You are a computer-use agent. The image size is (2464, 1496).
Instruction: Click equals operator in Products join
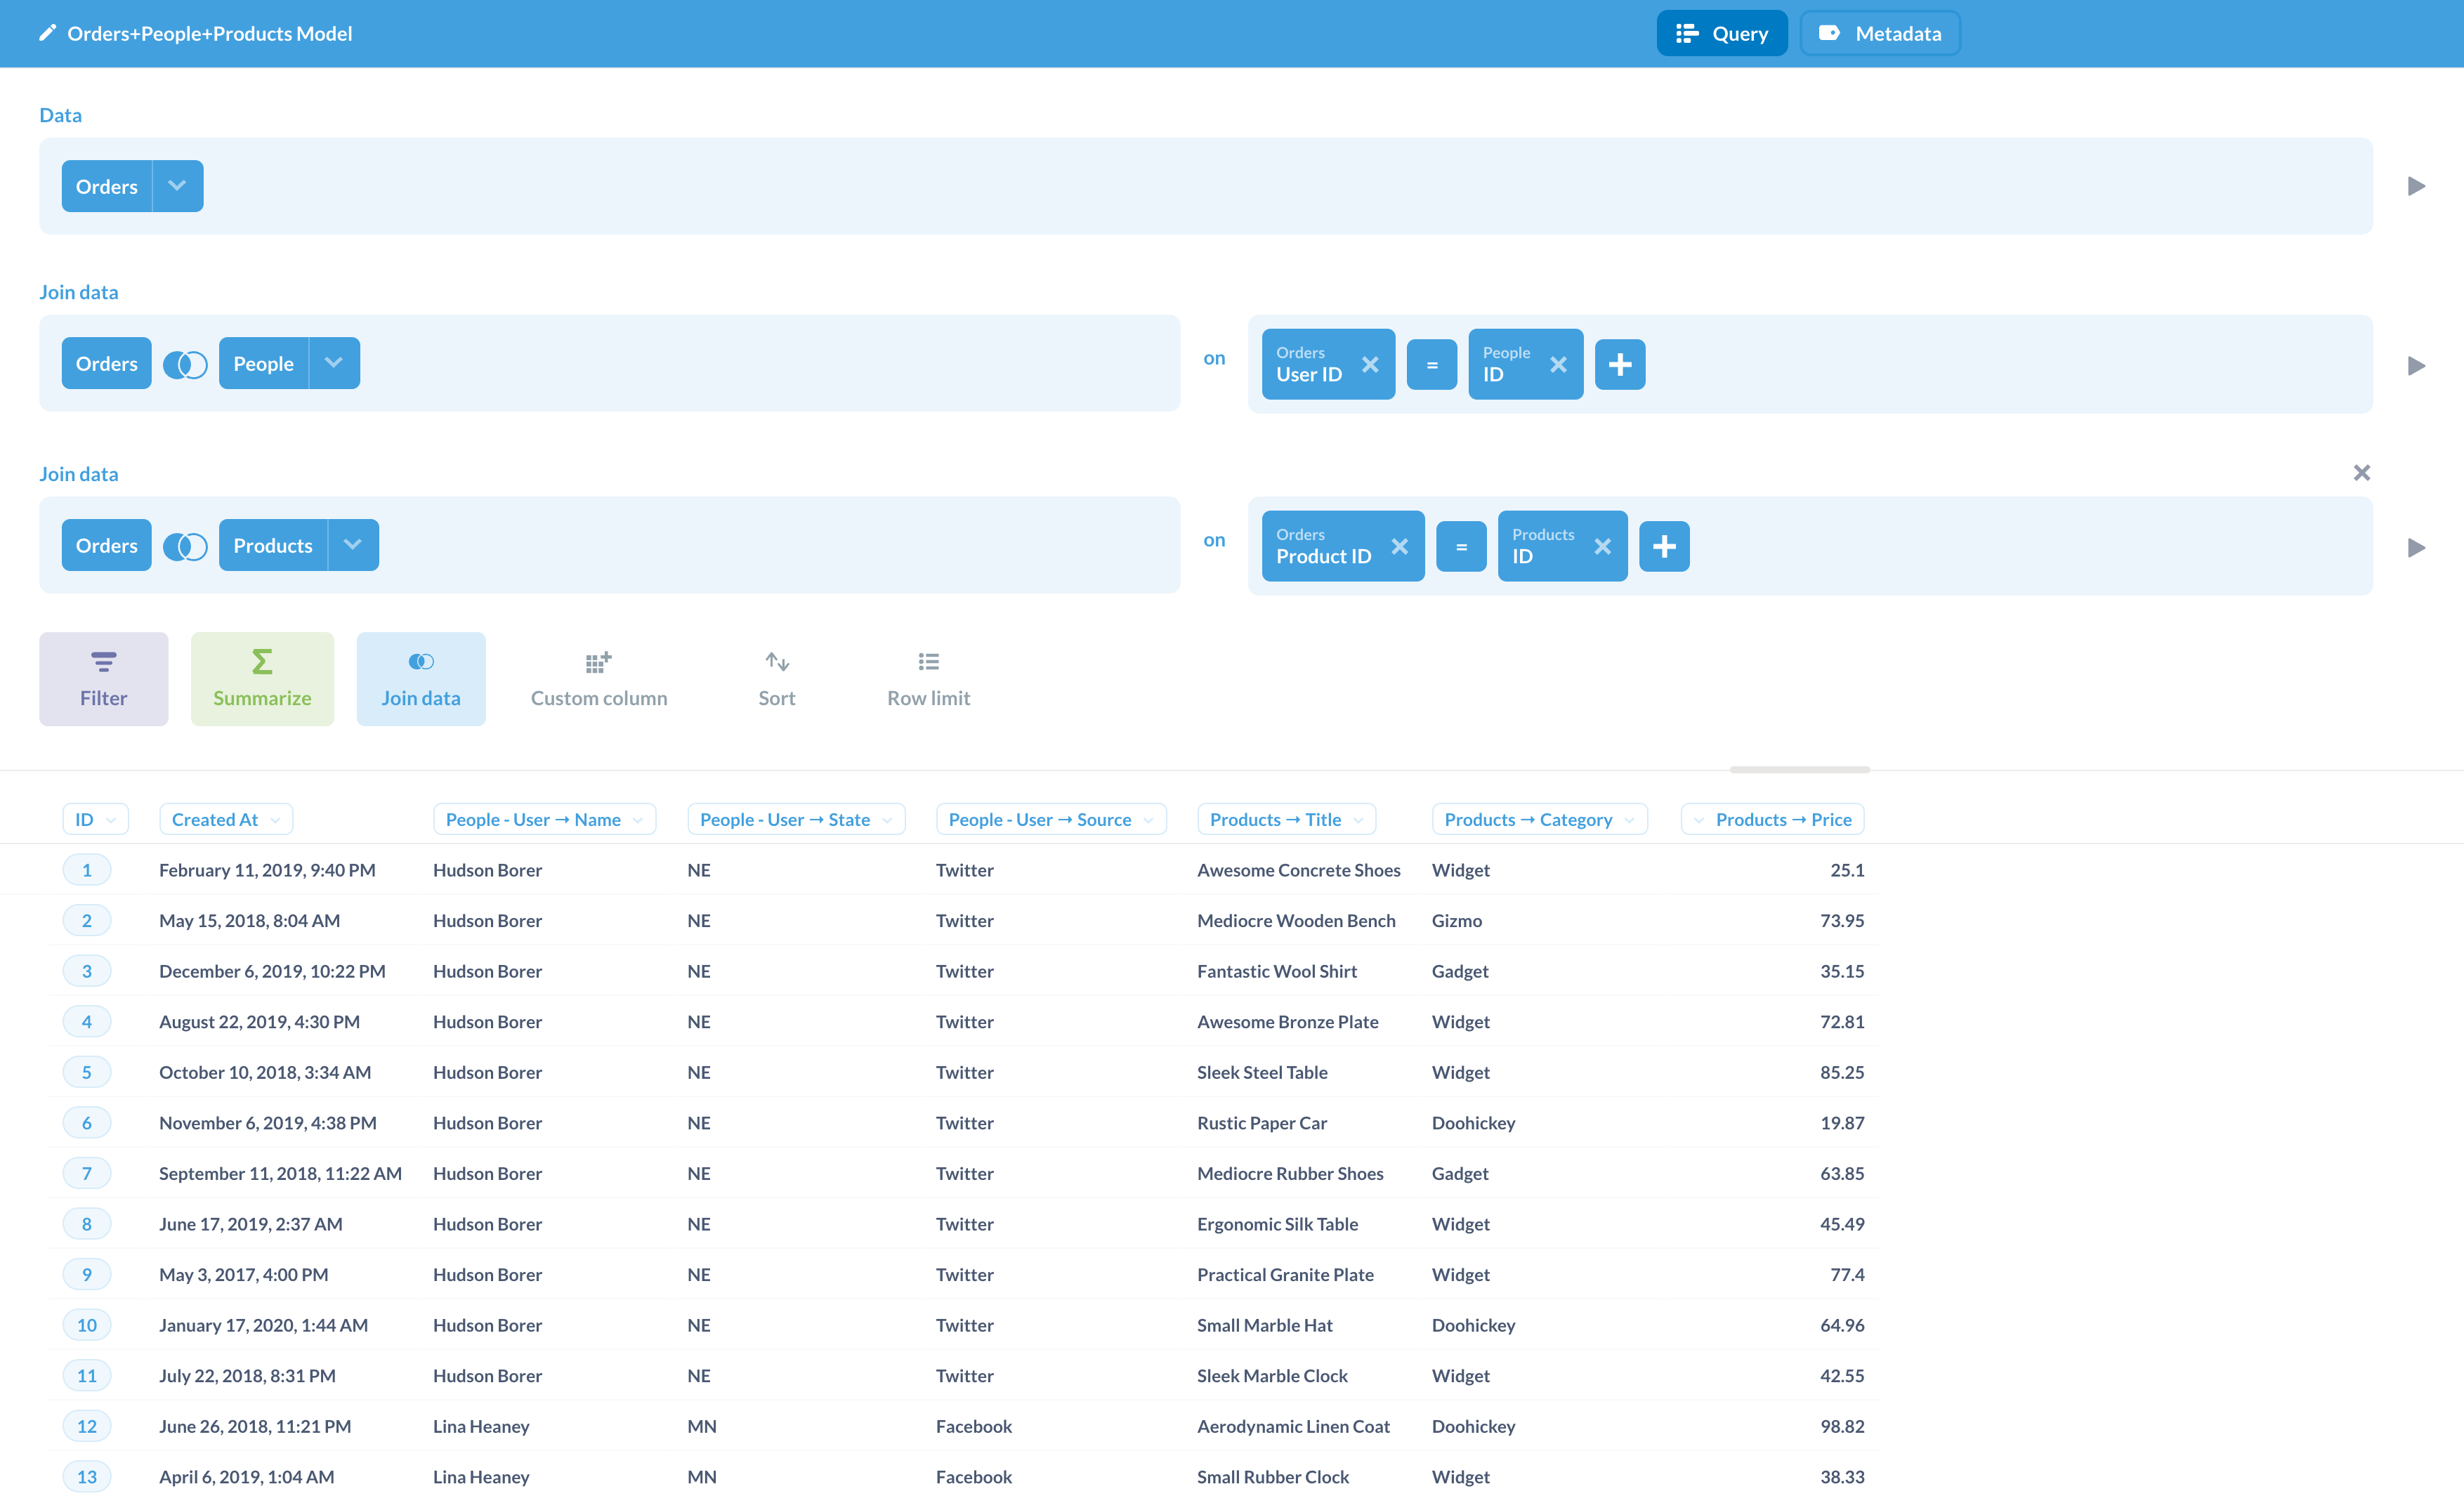click(1461, 546)
